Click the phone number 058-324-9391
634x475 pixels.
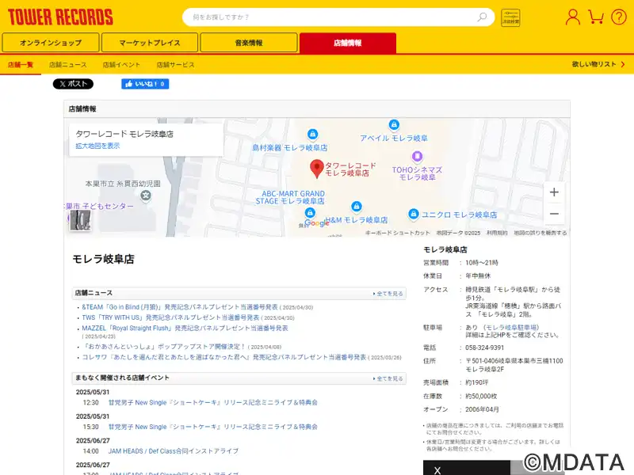pos(484,348)
